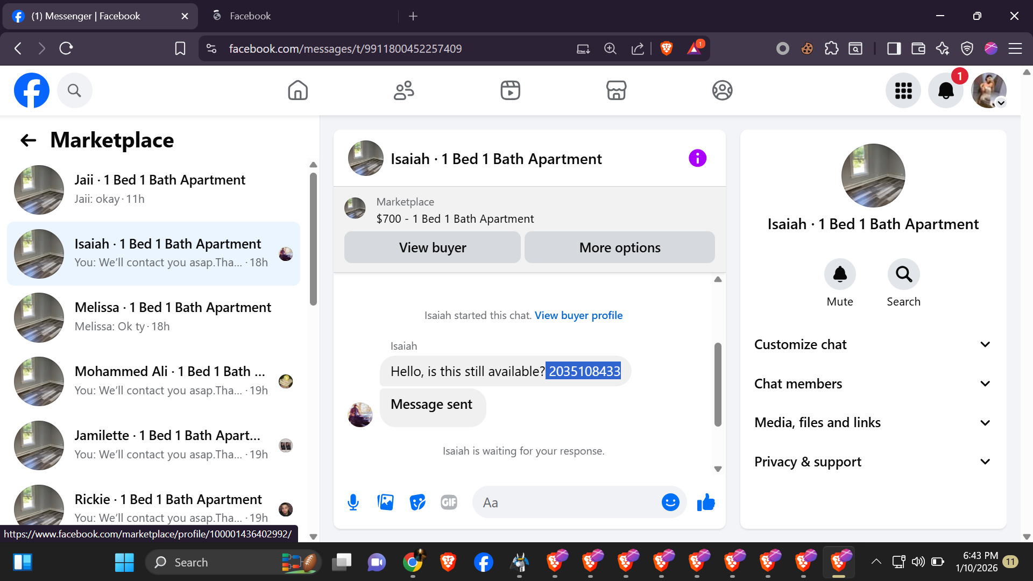1033x581 pixels.
Task: Open Facebook Marketplace from top navigation
Action: [x=616, y=90]
